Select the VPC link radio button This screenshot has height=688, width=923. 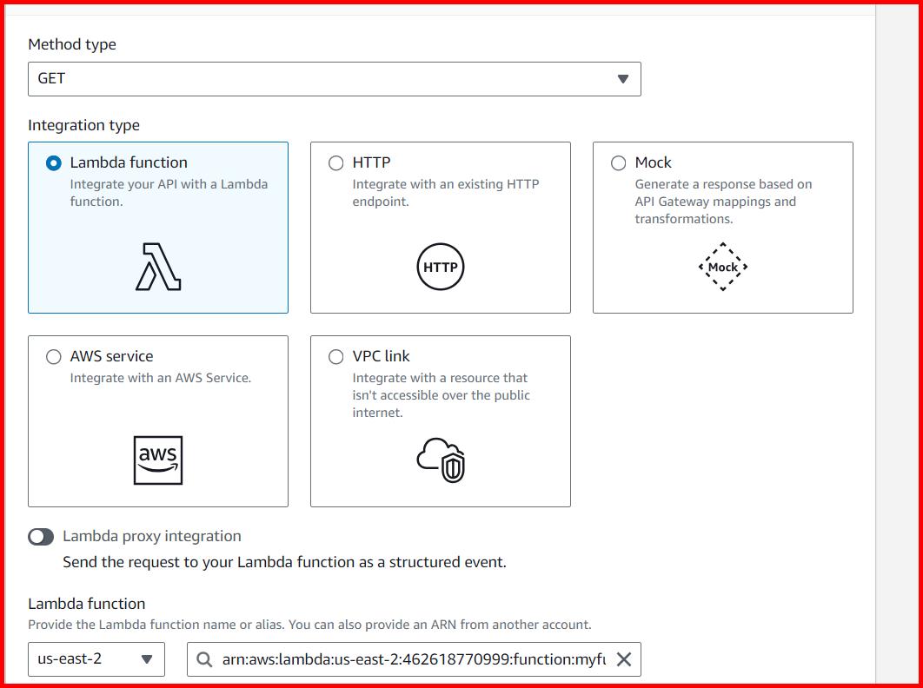click(335, 356)
